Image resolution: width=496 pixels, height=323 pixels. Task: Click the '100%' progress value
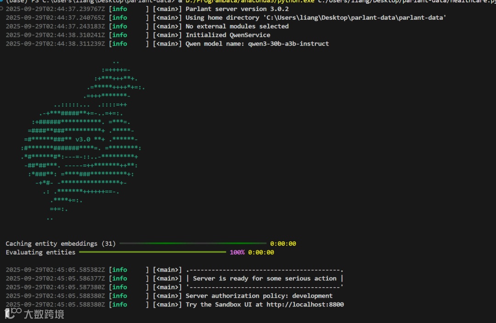(237, 252)
